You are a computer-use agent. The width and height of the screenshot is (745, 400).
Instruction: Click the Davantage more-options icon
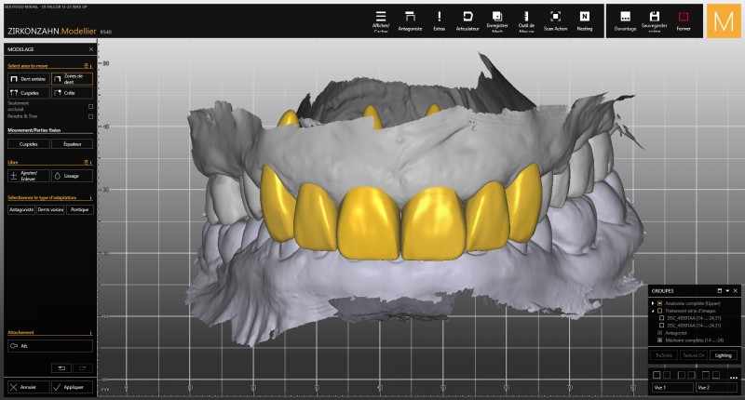(625, 17)
